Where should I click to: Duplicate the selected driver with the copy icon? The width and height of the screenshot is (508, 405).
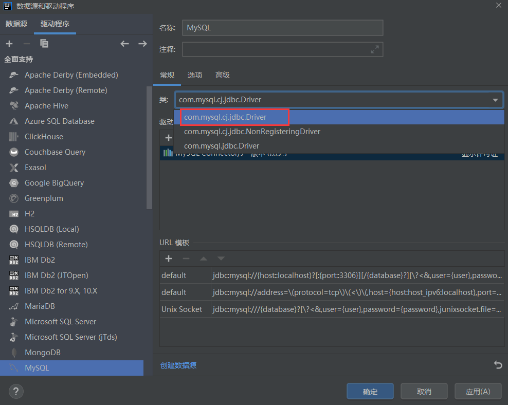point(44,44)
